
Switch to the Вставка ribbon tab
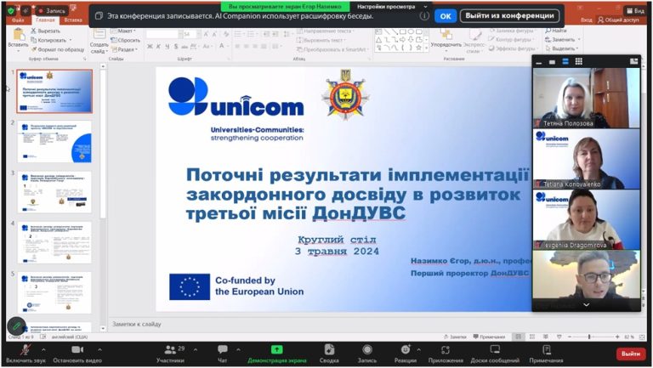click(x=73, y=20)
